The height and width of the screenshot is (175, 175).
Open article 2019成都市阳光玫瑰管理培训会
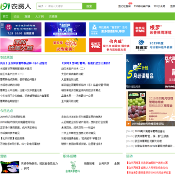pos(17,122)
